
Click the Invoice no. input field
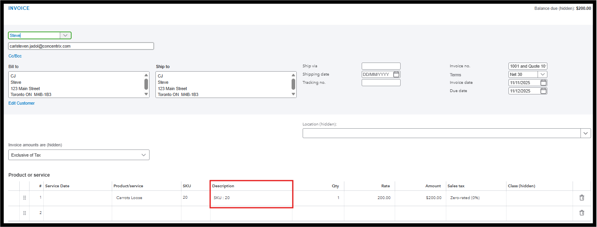pyautogui.click(x=527, y=66)
